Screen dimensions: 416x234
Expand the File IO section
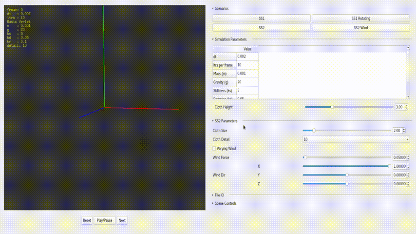[x=219, y=195]
